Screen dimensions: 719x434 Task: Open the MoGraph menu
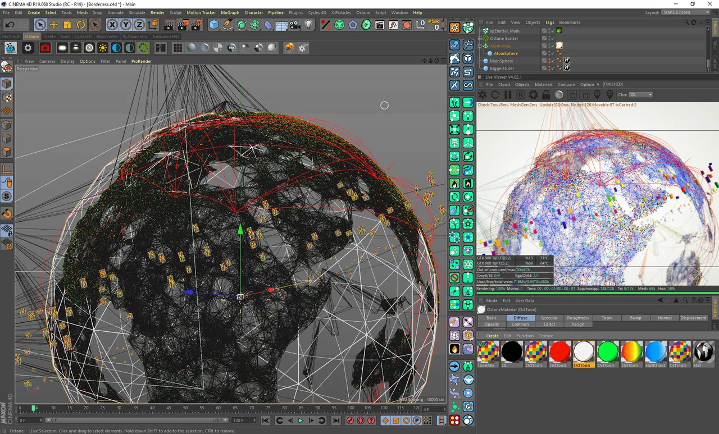click(x=230, y=12)
